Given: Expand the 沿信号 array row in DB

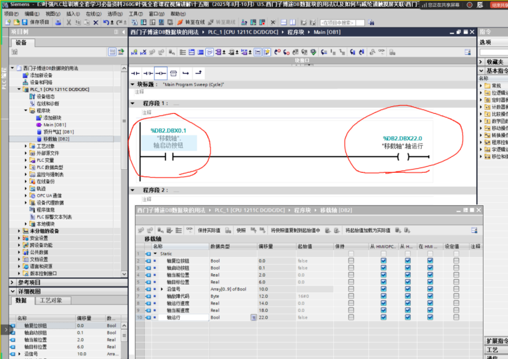Looking at the screenshot, I should click(x=162, y=289).
